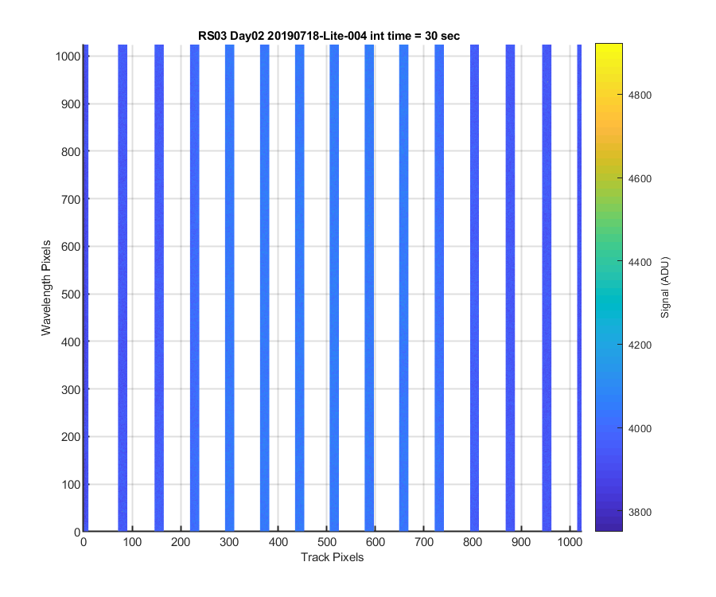Click x-axis tick label 400
The width and height of the screenshot is (716, 597).
tap(278, 542)
